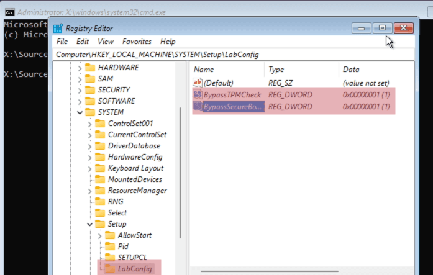Click the Select key folder icon

point(100,213)
